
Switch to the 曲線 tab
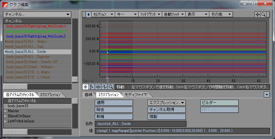(88, 95)
